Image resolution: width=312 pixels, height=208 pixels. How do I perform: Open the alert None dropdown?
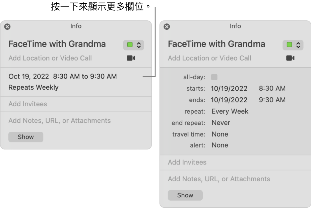[x=220, y=145]
